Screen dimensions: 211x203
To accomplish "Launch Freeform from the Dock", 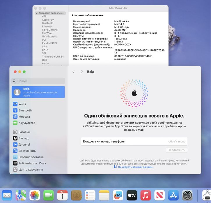I will tap(118, 195).
